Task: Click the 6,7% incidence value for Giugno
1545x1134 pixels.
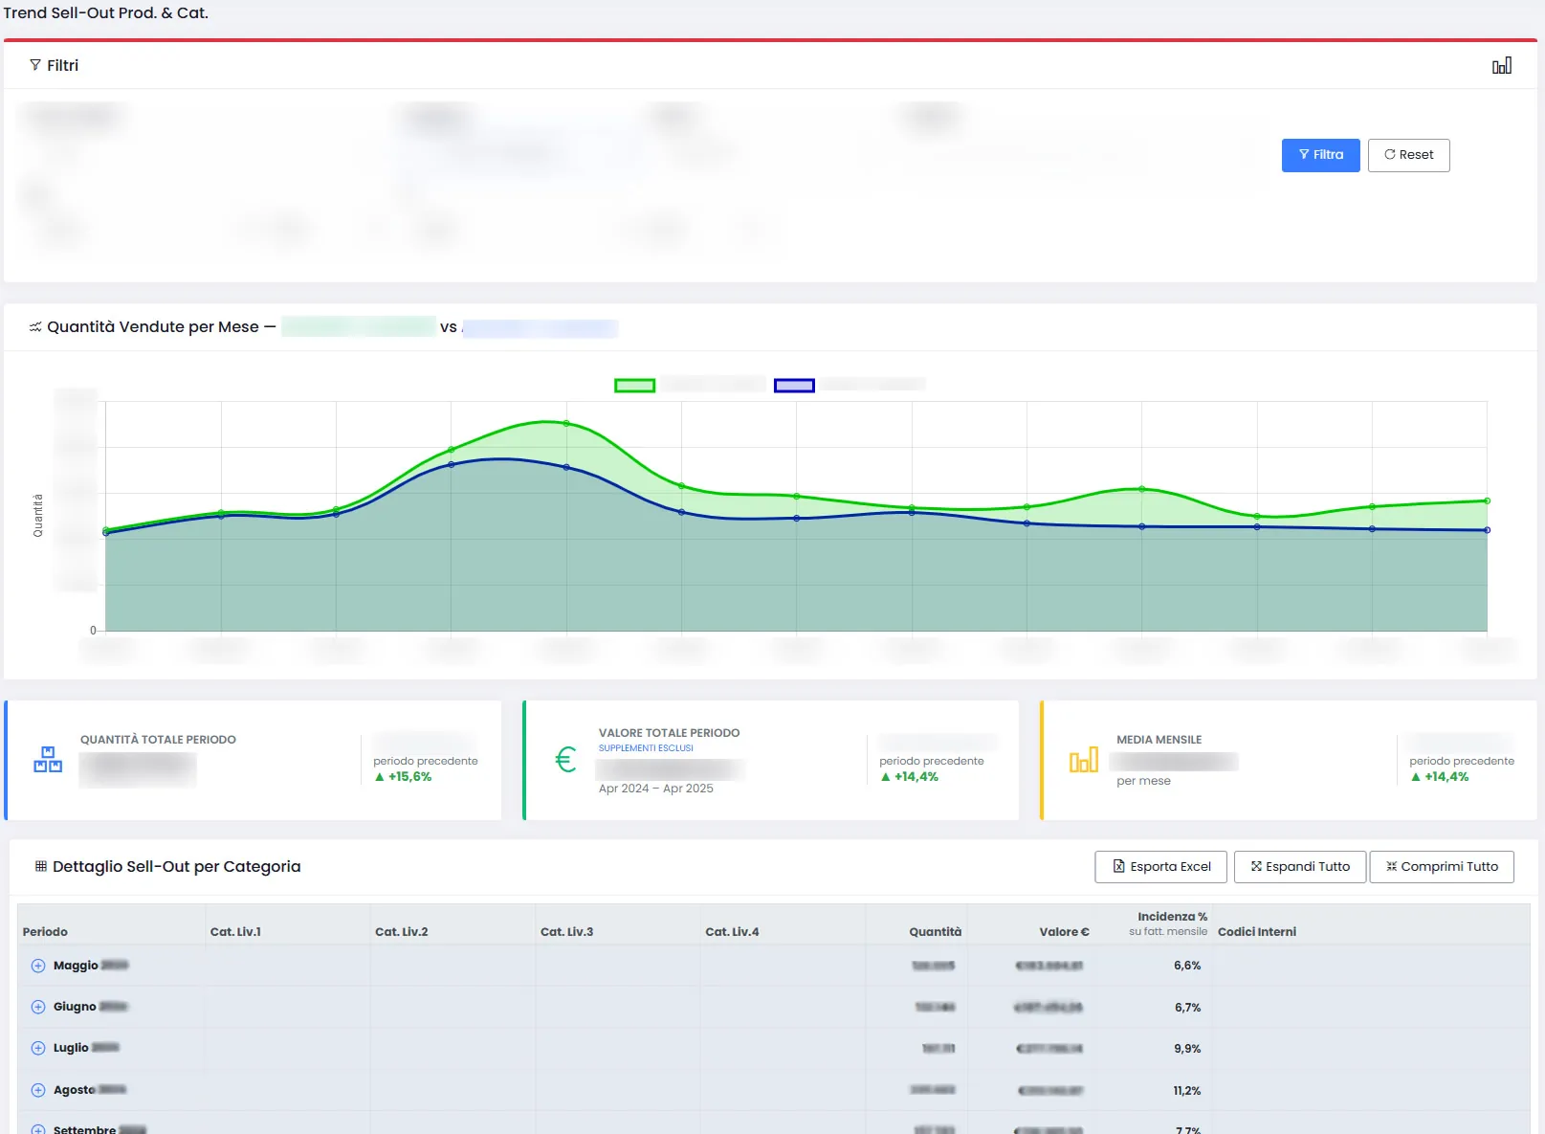Action: point(1187,1008)
